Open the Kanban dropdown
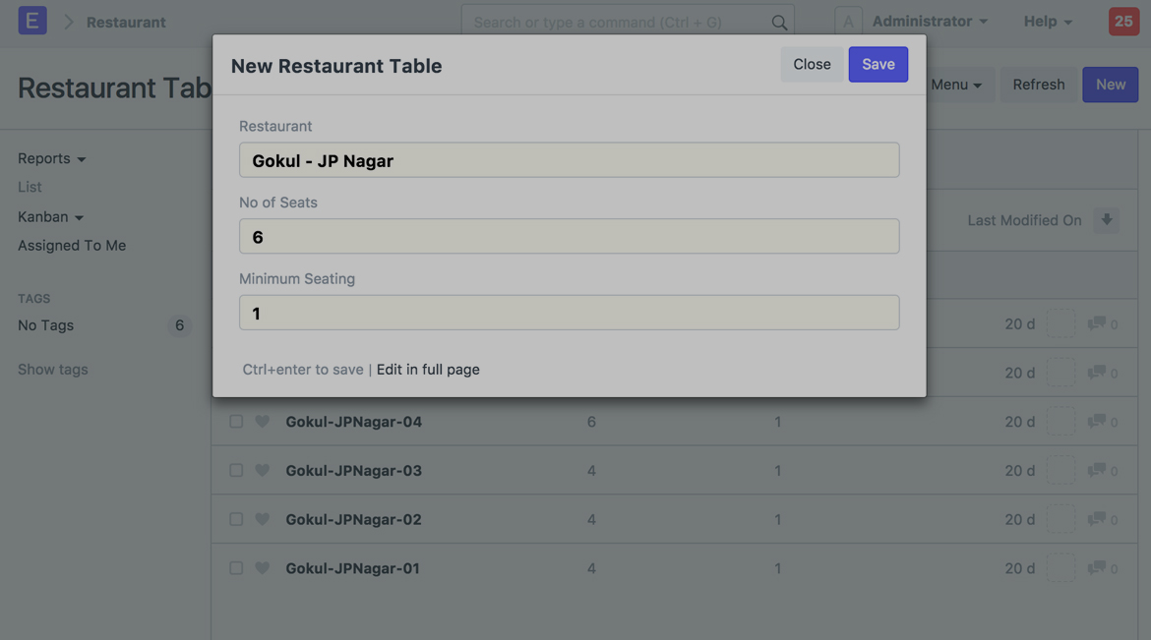Image resolution: width=1151 pixels, height=640 pixels. [50, 217]
